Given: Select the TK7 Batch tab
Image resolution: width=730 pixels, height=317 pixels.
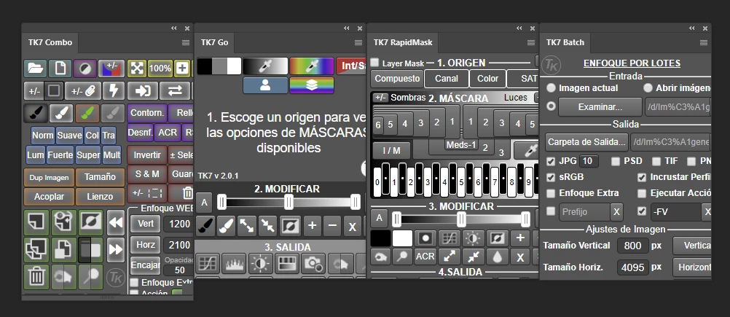Looking at the screenshot, I should click(565, 42).
